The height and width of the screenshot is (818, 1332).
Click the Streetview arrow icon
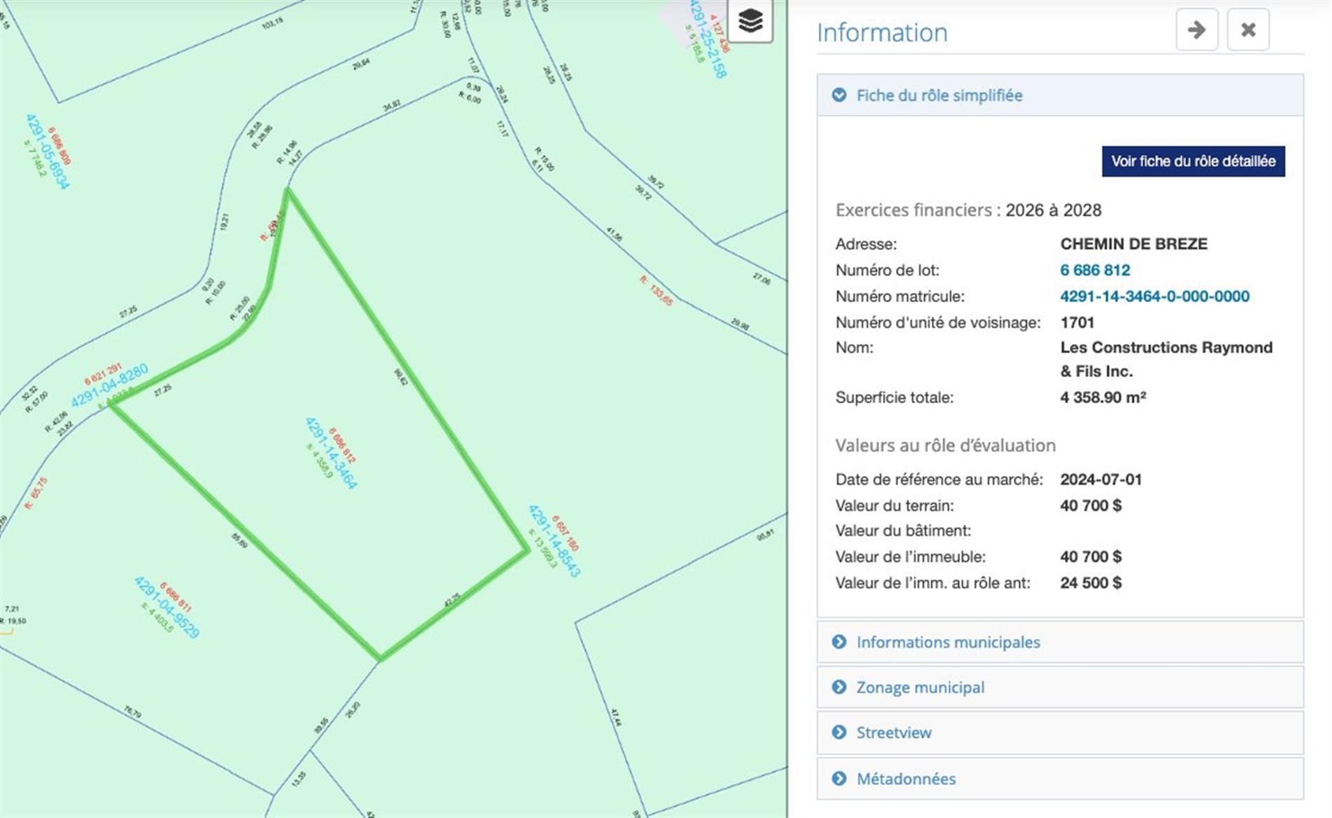pyautogui.click(x=838, y=732)
